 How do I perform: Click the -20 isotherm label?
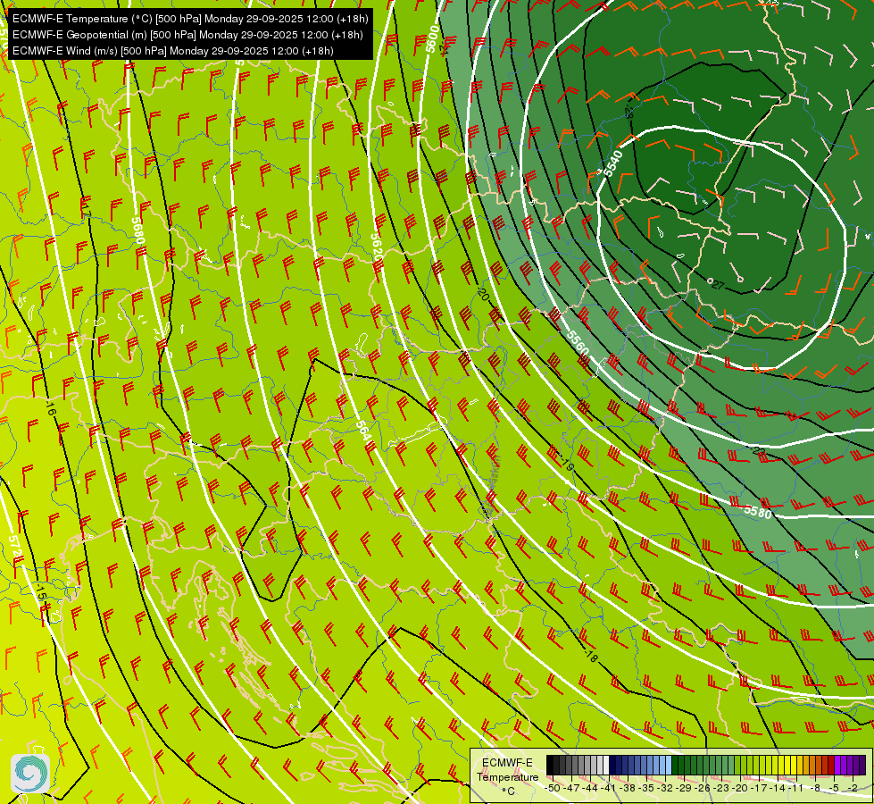[x=483, y=294]
